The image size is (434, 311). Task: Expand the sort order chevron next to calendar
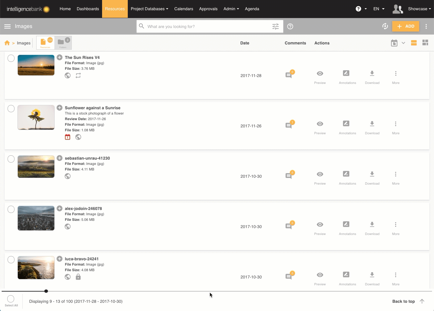click(x=403, y=43)
